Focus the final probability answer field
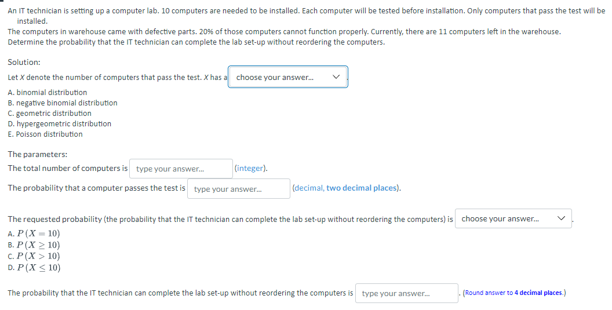The height and width of the screenshot is (310, 612). coord(406,293)
